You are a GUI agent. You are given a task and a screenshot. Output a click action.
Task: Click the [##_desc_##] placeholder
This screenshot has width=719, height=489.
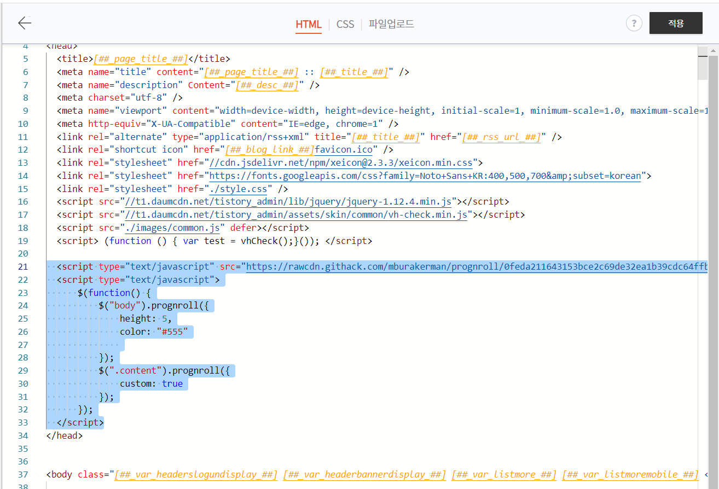267,85
